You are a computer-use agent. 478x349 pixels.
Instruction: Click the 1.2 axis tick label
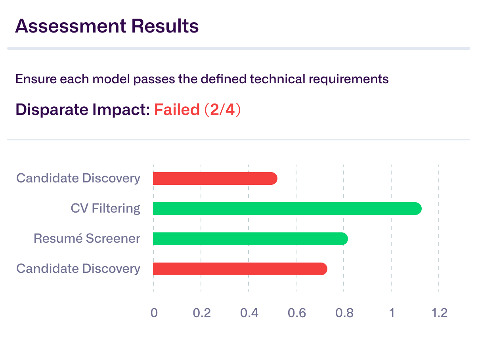439,313
